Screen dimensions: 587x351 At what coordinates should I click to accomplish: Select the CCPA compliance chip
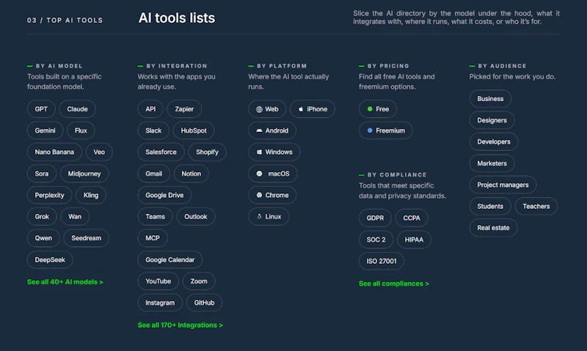[x=412, y=218]
